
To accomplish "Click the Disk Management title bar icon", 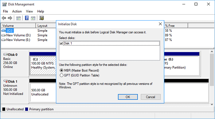I will tap(4, 4).
